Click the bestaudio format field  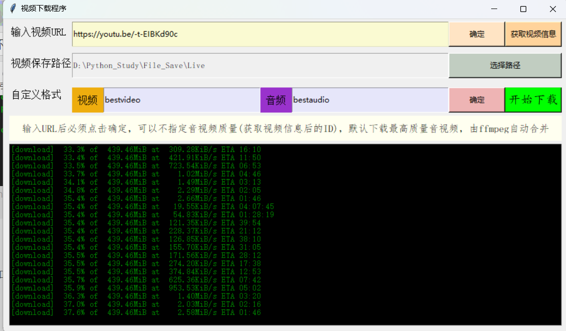pos(370,100)
